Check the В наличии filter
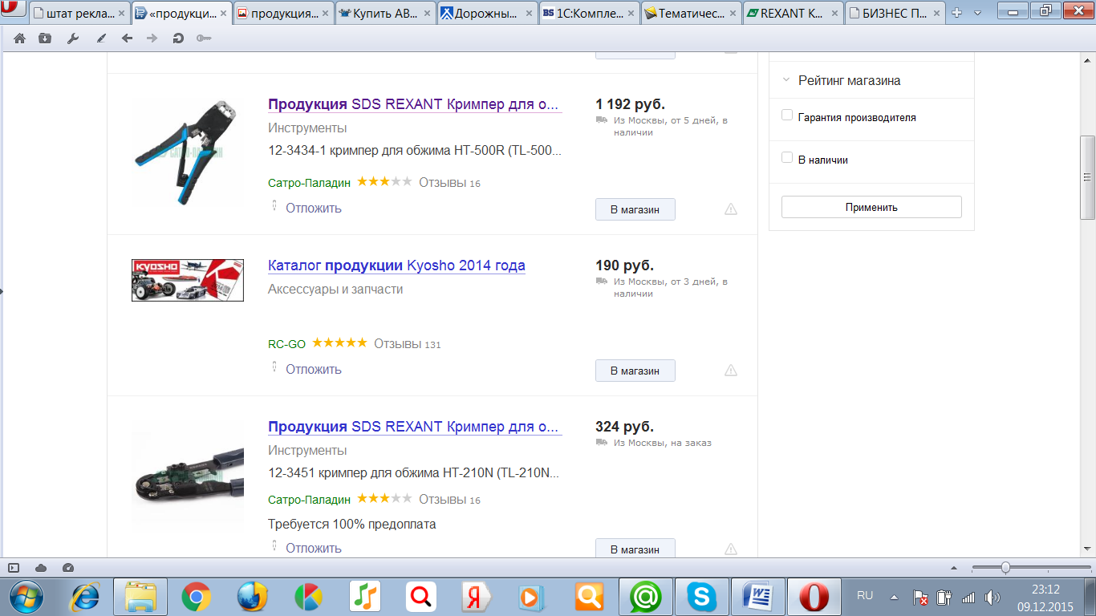This screenshot has height=616, width=1096. pos(787,158)
